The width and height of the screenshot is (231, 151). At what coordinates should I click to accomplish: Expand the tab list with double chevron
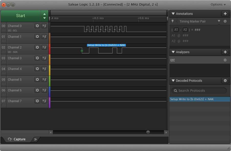pos(35,139)
